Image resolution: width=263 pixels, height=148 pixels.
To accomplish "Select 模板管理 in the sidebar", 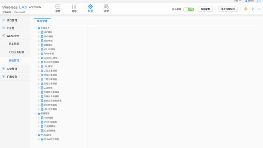I will (14, 61).
